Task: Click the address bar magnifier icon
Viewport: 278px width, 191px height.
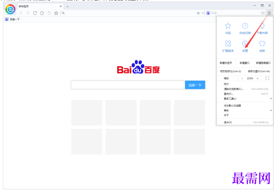Action: point(63,13)
